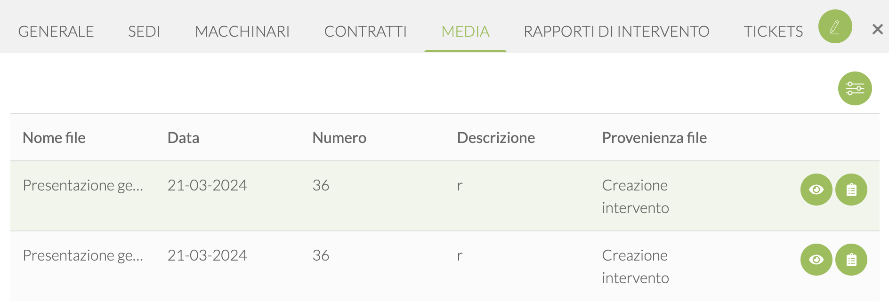Click the Provenienza file column header
The image size is (889, 301).
coord(654,138)
